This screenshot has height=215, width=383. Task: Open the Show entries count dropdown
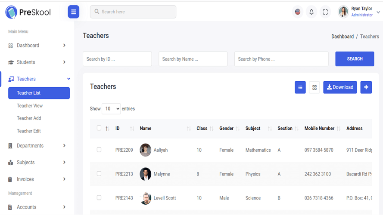click(111, 109)
